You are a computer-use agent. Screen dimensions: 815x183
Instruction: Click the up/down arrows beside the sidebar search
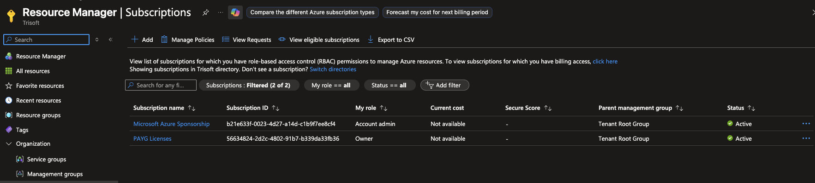pos(97,40)
